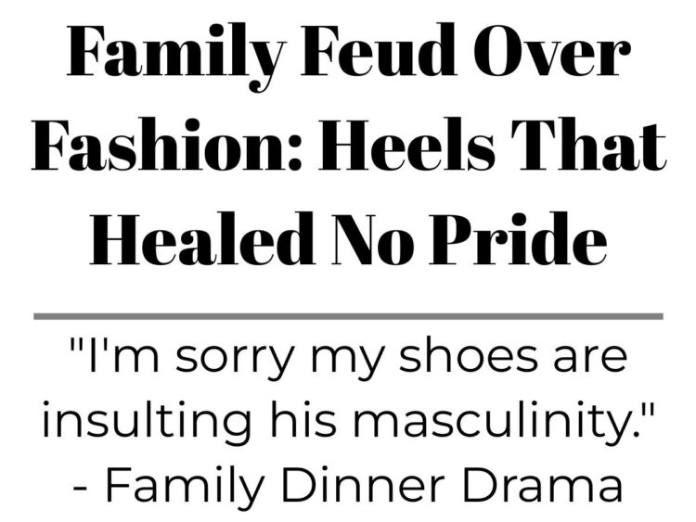Screen dimensions: 696x522
Task: Click the gray horizontal divider line
Action: click(x=348, y=316)
